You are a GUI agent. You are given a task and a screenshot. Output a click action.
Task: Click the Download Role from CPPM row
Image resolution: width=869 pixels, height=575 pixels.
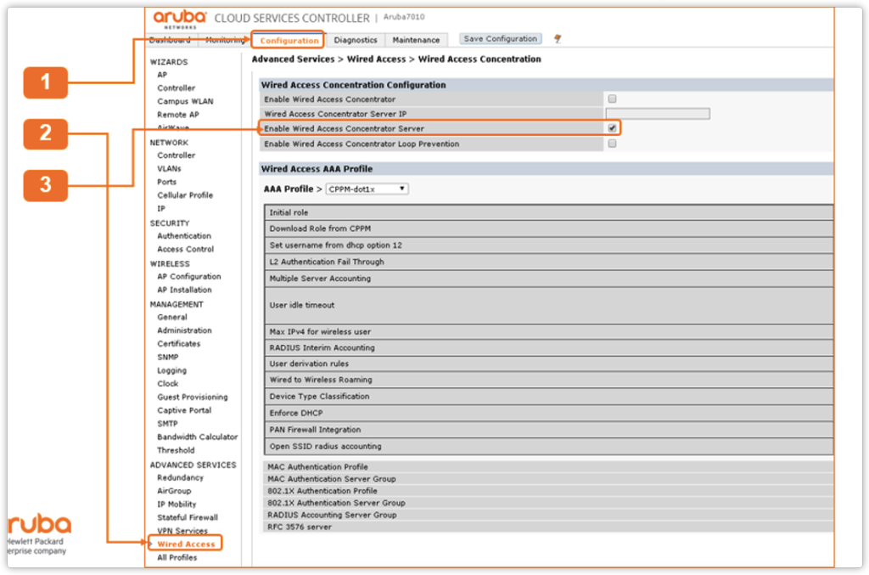(549, 228)
